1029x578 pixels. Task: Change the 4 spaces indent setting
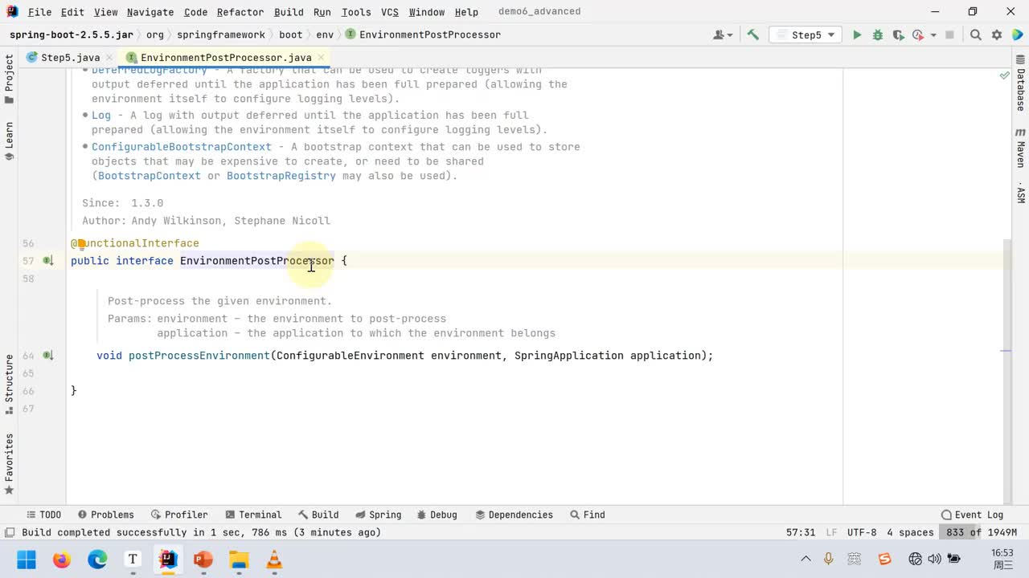tap(910, 532)
